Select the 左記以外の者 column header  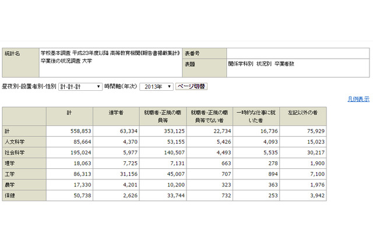303,116
